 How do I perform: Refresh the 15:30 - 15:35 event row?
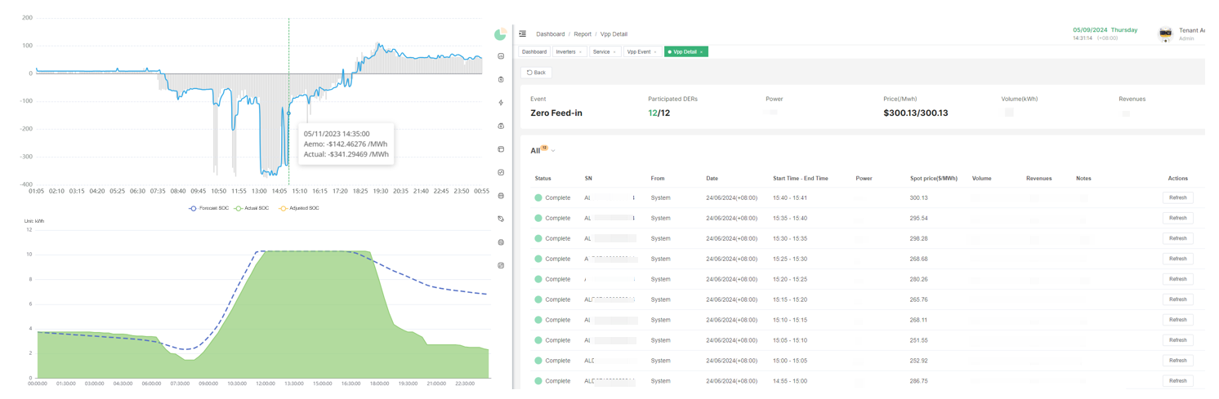1177,238
